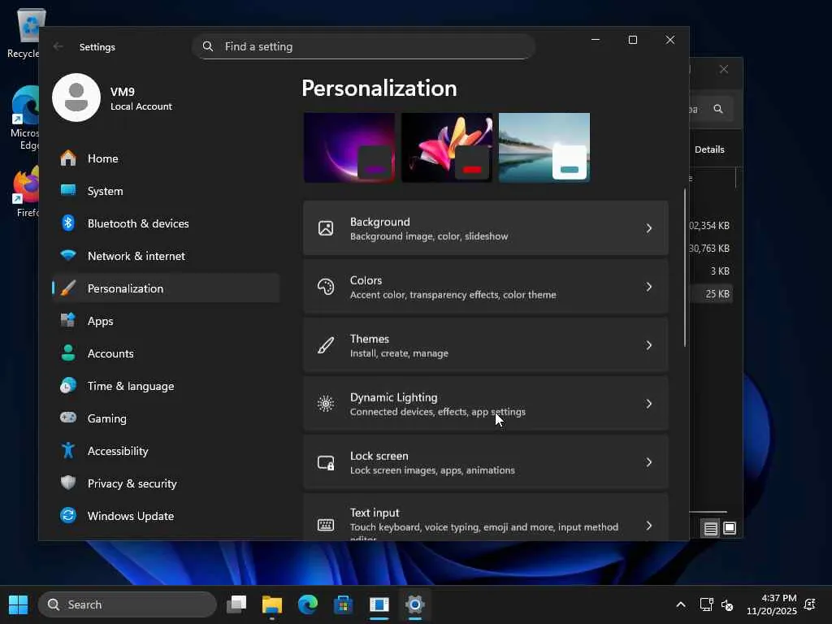Expand the Lock screen settings chevron
Image resolution: width=832 pixels, height=624 pixels.
[648, 462]
